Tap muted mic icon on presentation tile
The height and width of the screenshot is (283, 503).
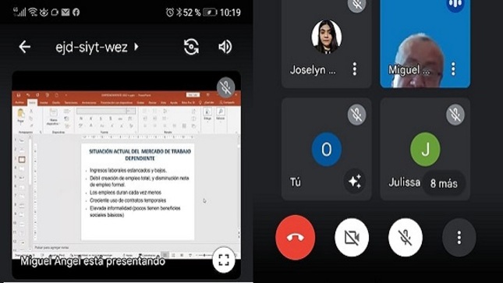[x=225, y=87]
